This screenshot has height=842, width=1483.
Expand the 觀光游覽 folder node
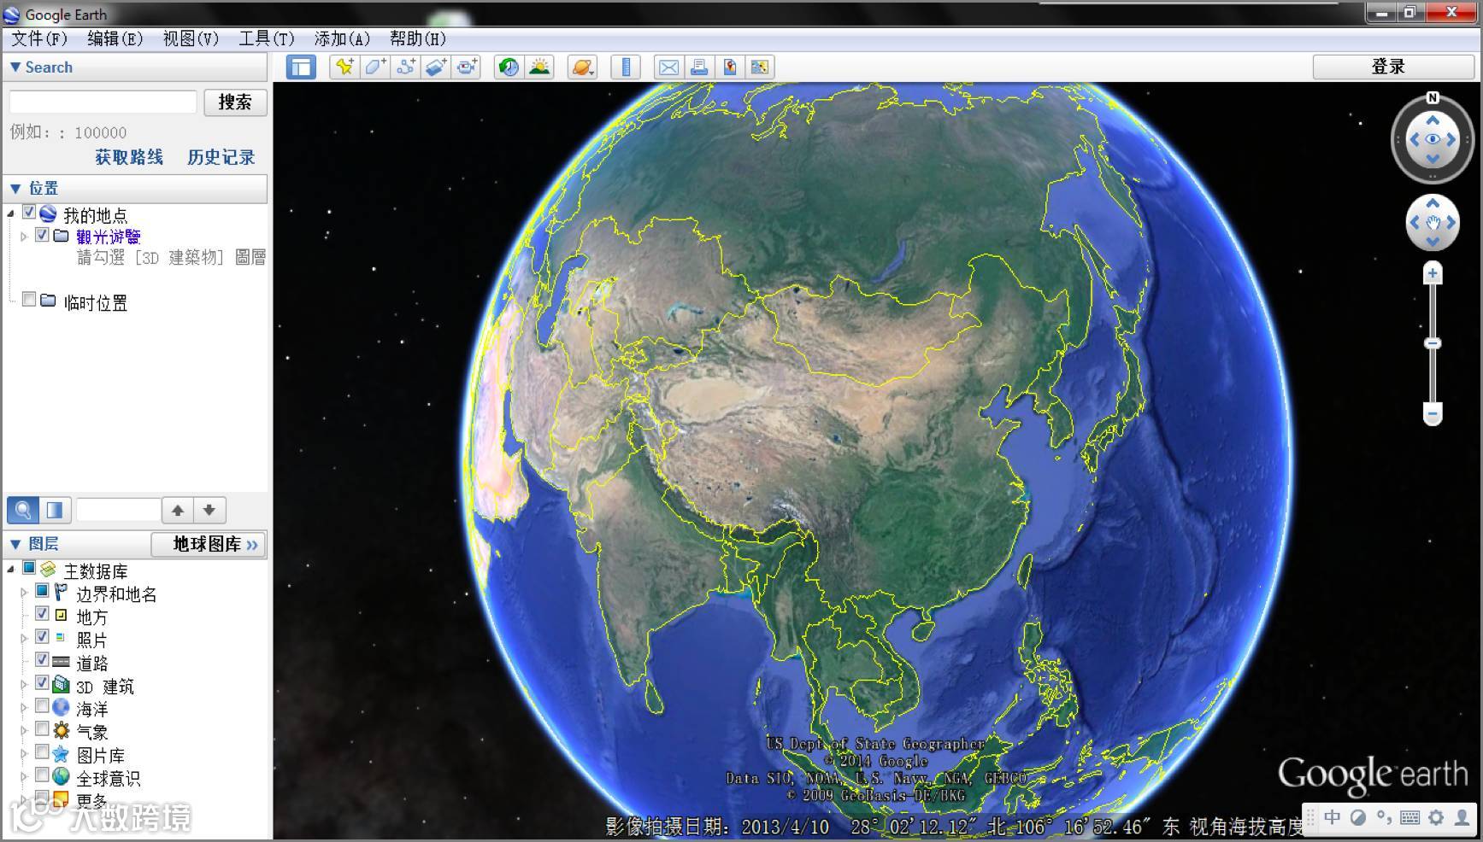pos(24,237)
